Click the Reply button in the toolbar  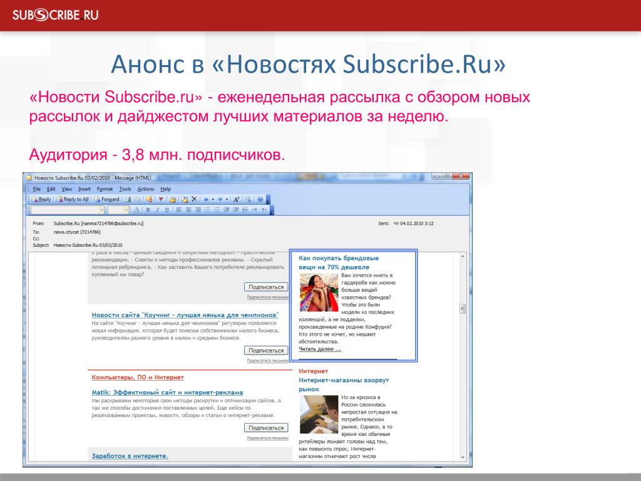tap(41, 199)
